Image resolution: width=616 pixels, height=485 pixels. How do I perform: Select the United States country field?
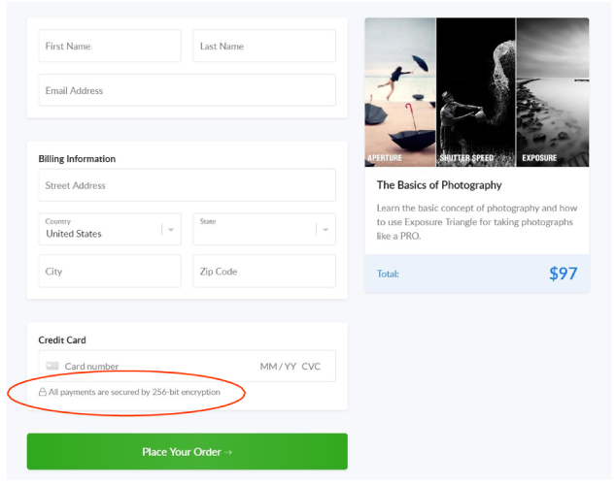pos(110,229)
